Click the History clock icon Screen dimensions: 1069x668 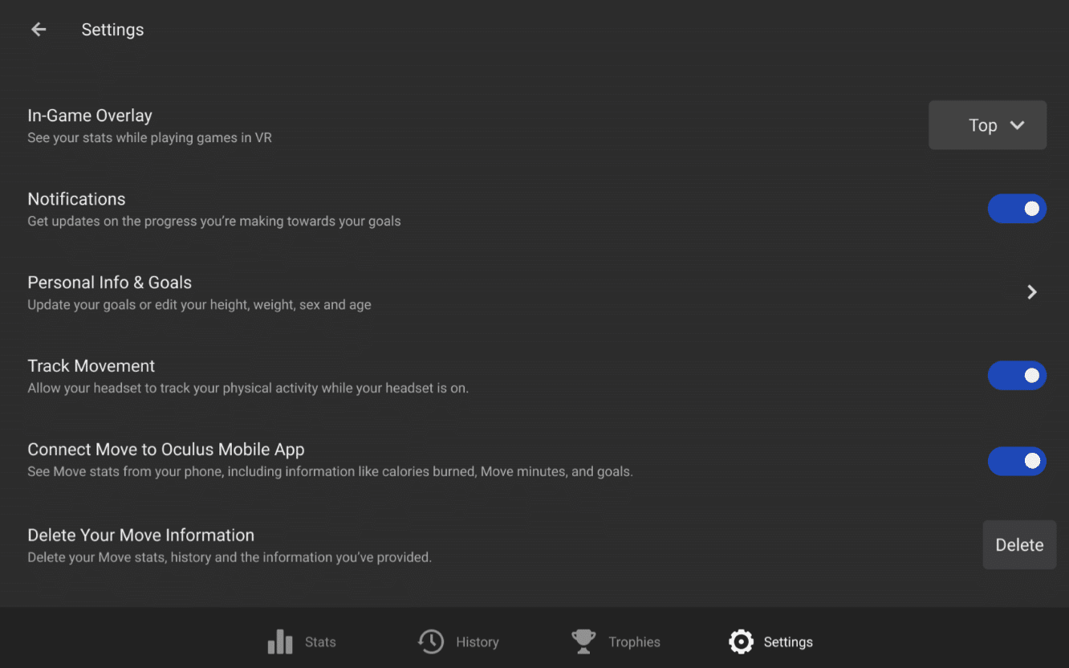tap(431, 642)
